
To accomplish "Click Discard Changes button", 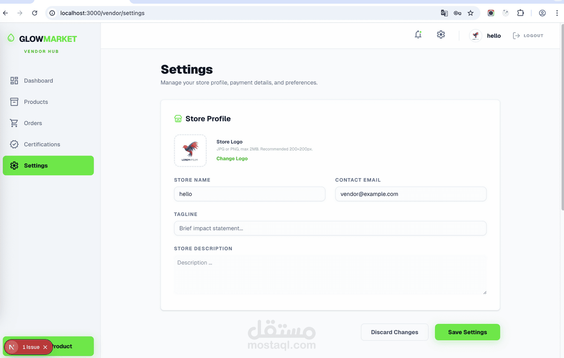I will [x=394, y=332].
